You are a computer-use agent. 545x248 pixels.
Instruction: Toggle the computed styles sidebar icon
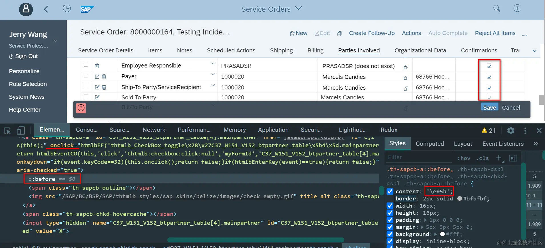pos(513,158)
